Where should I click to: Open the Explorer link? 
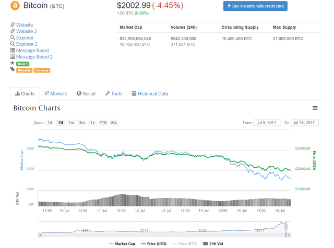point(25,38)
